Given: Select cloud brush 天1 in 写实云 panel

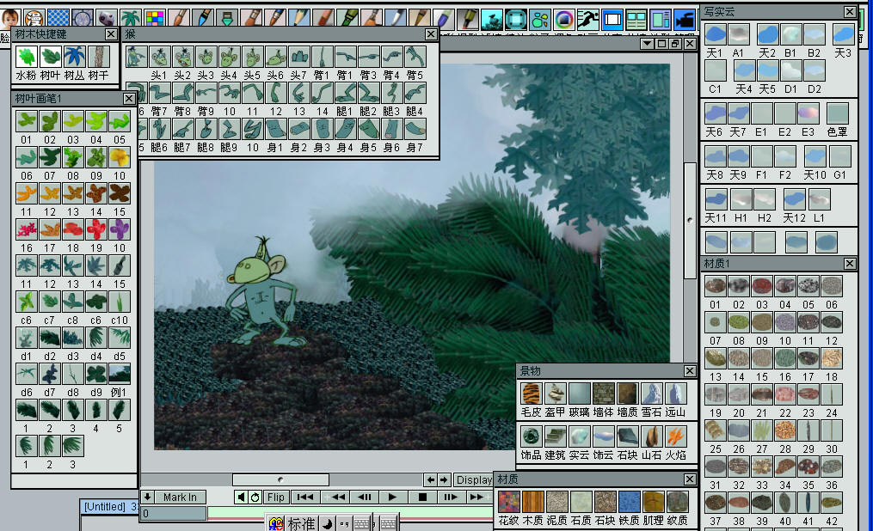Looking at the screenshot, I should tap(716, 34).
